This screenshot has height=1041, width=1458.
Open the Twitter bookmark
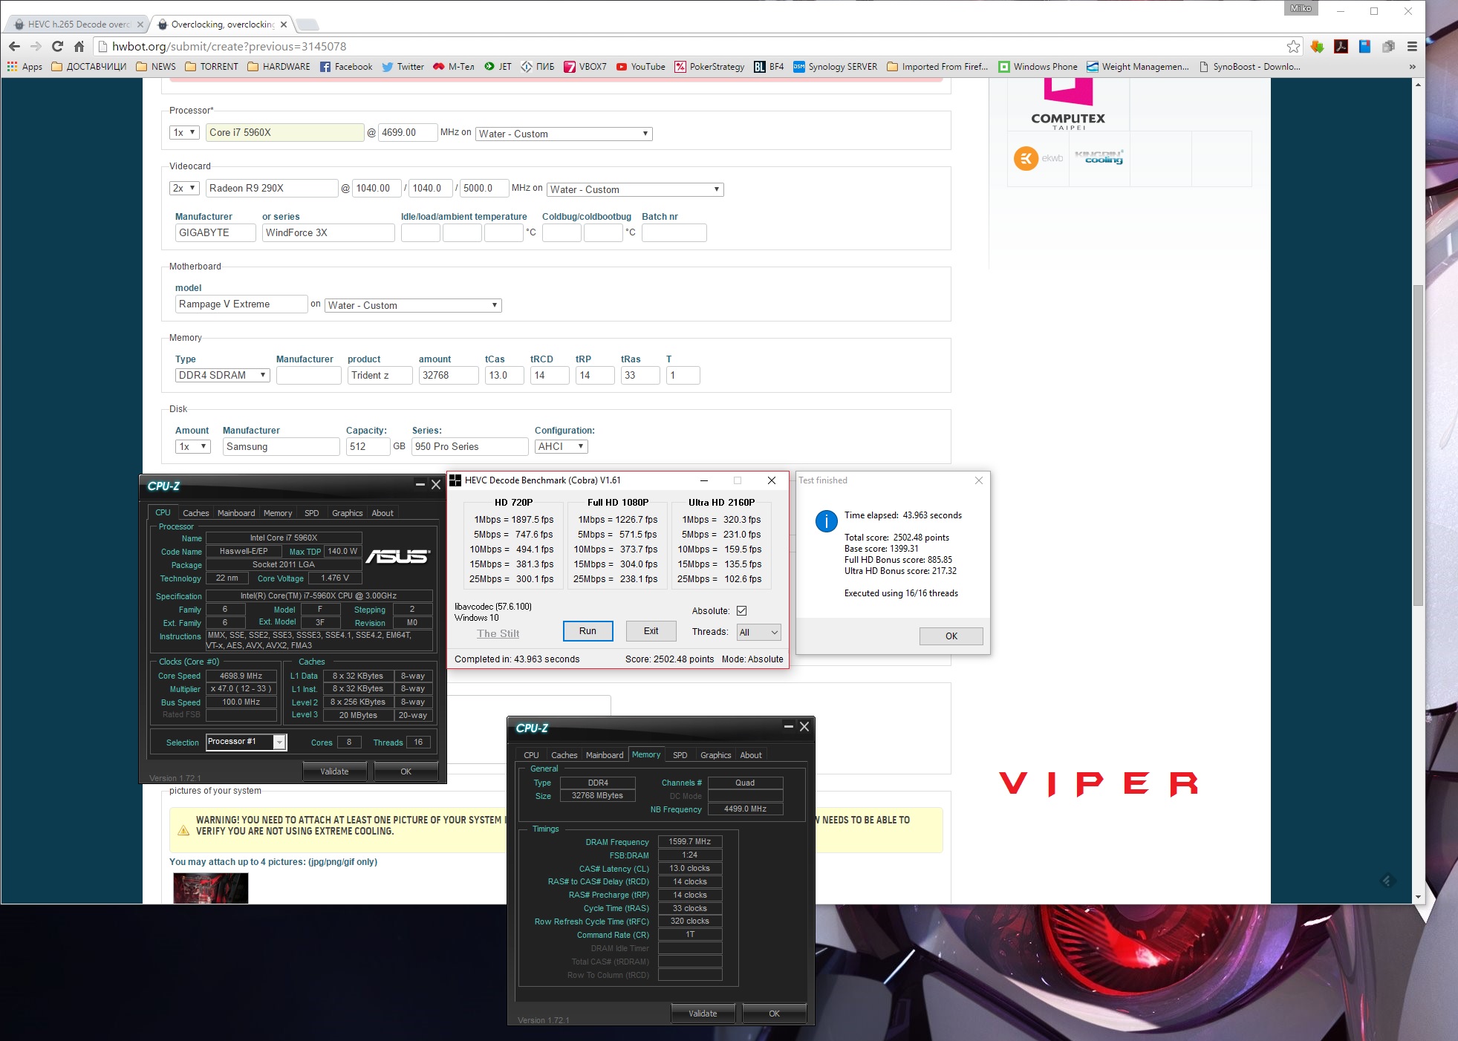(x=403, y=67)
